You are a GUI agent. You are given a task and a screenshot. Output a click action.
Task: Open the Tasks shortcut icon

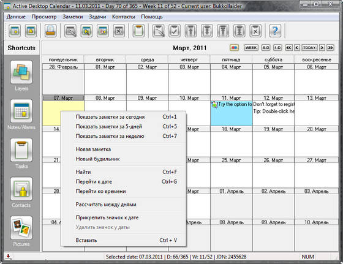click(x=21, y=150)
